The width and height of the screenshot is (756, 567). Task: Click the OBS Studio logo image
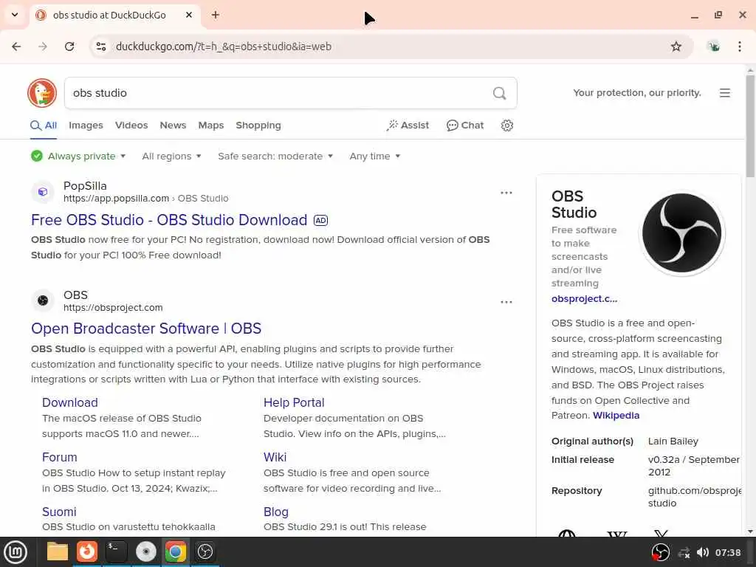(x=681, y=233)
